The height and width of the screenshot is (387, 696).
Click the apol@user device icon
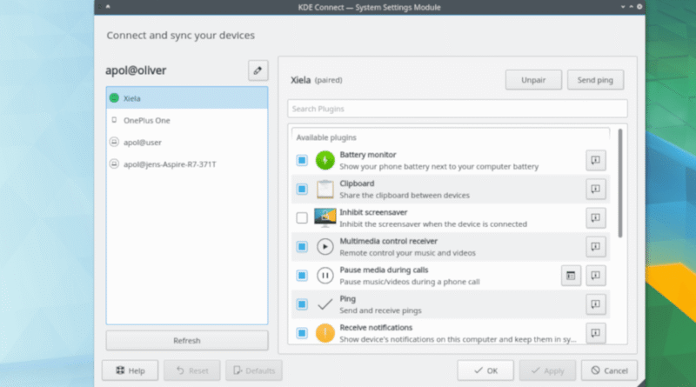(114, 142)
